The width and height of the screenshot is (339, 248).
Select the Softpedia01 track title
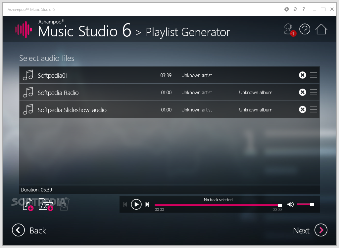(53, 75)
